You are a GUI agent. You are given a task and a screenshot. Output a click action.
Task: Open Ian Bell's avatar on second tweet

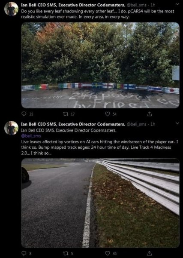click(x=11, y=128)
